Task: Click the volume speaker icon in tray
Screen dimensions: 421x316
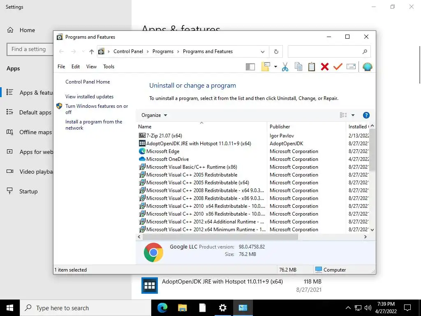Action: point(368,308)
